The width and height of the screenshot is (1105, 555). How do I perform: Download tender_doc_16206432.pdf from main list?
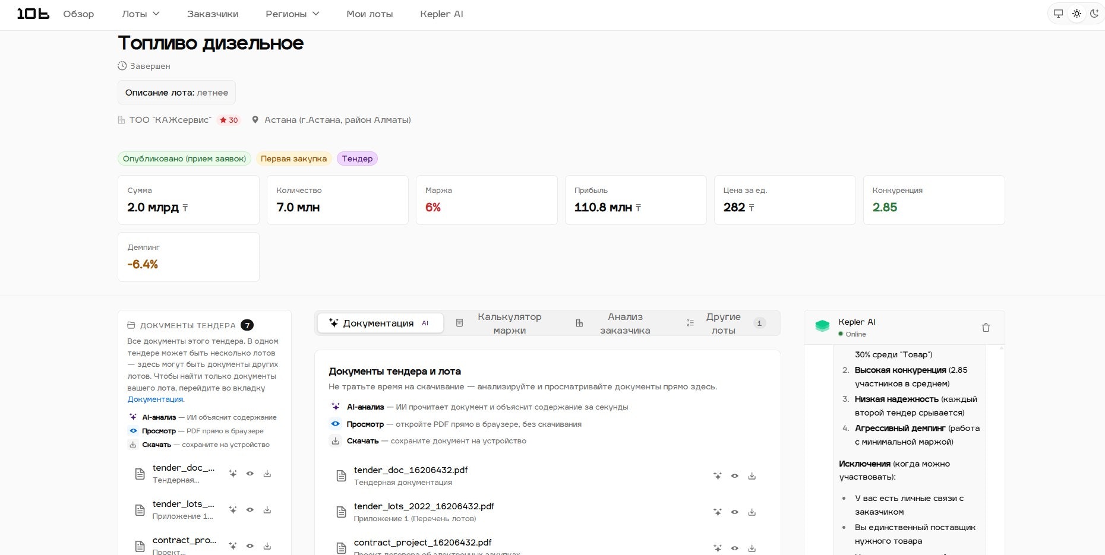(752, 476)
